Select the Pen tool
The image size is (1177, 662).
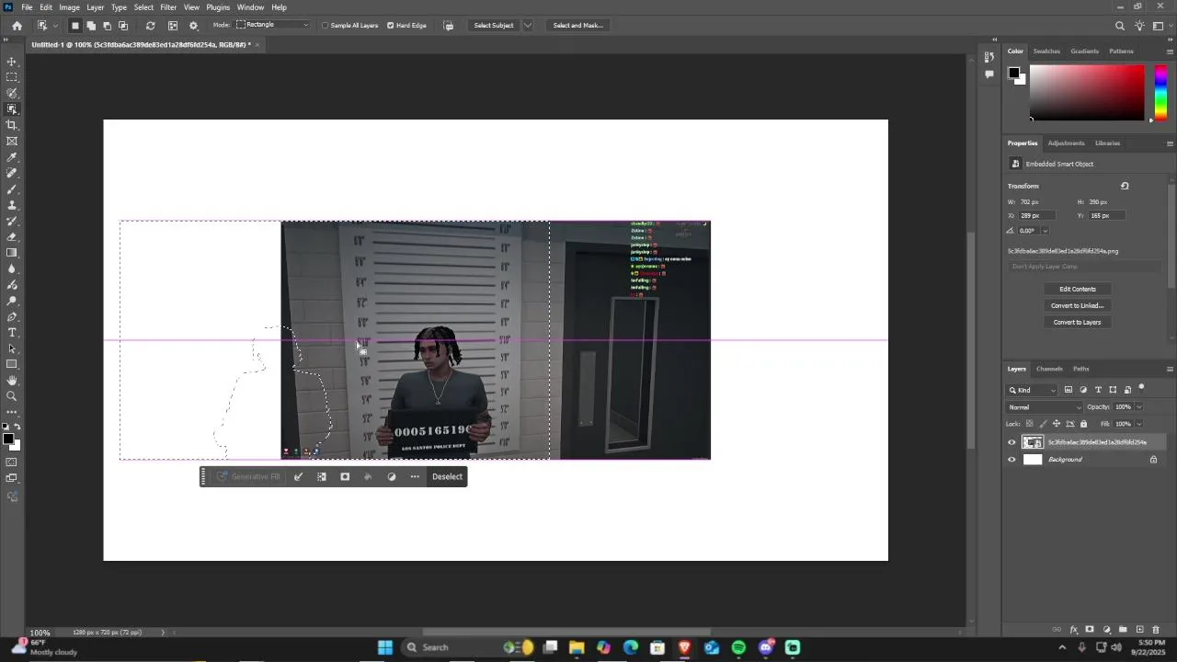click(12, 317)
